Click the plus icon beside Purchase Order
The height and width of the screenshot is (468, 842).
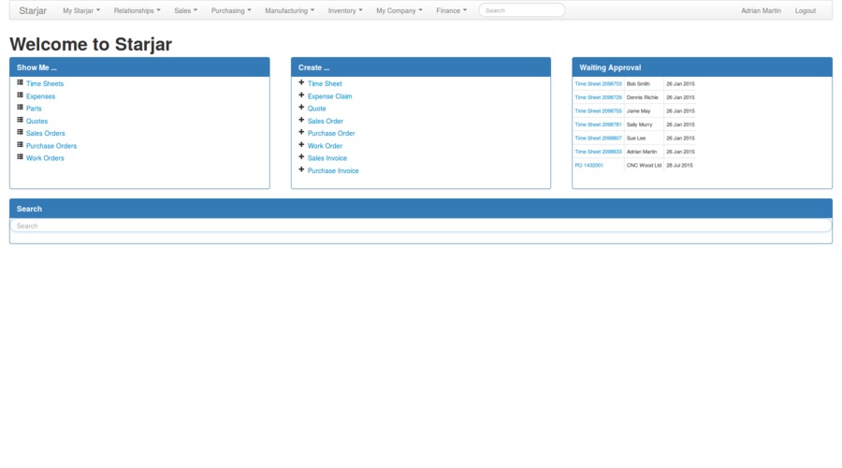(x=301, y=132)
